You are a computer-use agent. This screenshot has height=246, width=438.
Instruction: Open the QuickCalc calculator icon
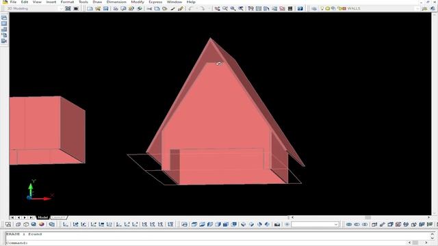point(290,9)
